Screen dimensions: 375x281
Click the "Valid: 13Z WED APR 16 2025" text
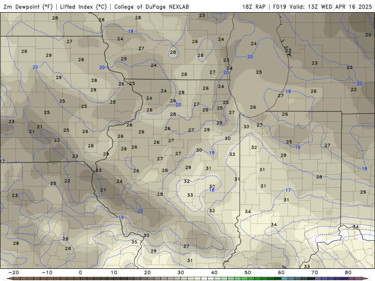coord(331,7)
